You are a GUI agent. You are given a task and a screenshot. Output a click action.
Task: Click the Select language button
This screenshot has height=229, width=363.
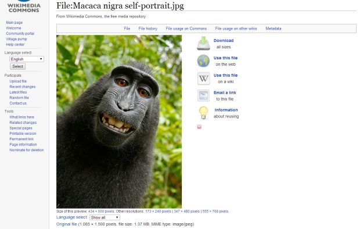pyautogui.click(x=17, y=66)
